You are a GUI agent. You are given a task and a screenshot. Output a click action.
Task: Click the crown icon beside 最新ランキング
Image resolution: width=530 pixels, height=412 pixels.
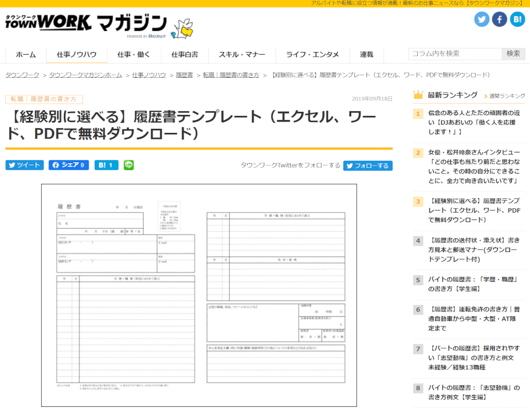click(x=418, y=95)
